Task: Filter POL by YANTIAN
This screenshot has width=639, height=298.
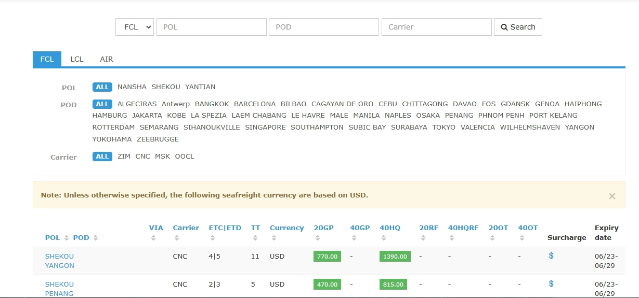Action: coord(200,87)
